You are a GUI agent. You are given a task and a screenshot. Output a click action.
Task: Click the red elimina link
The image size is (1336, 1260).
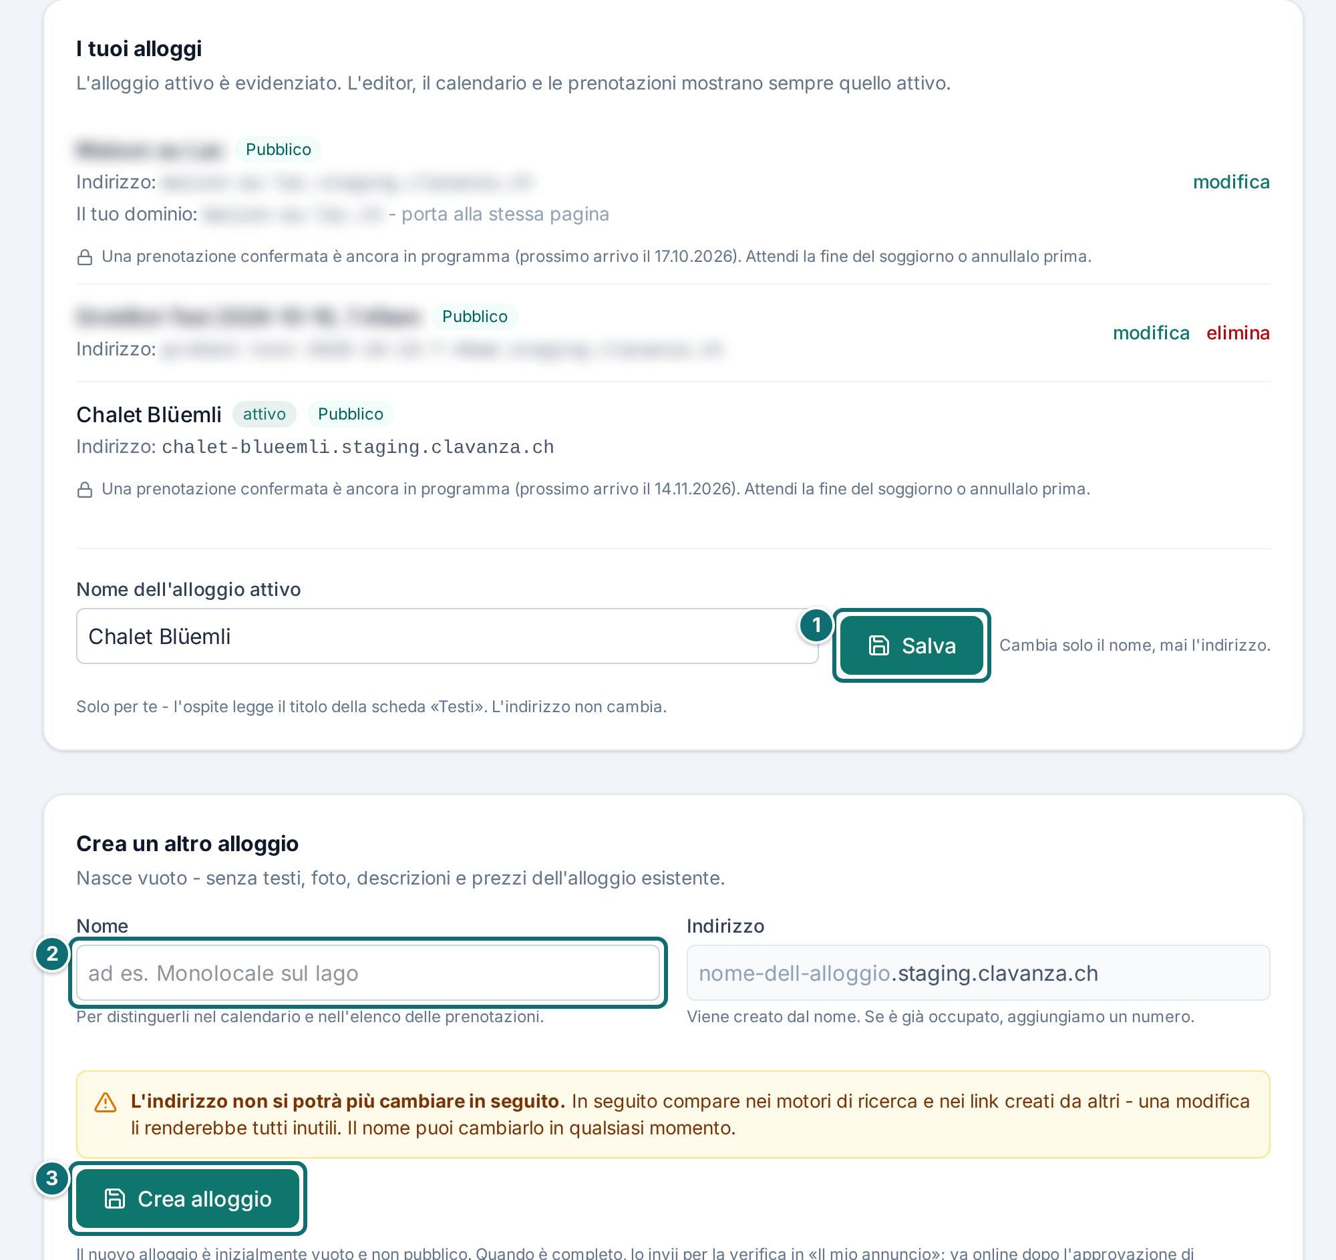pyautogui.click(x=1238, y=333)
